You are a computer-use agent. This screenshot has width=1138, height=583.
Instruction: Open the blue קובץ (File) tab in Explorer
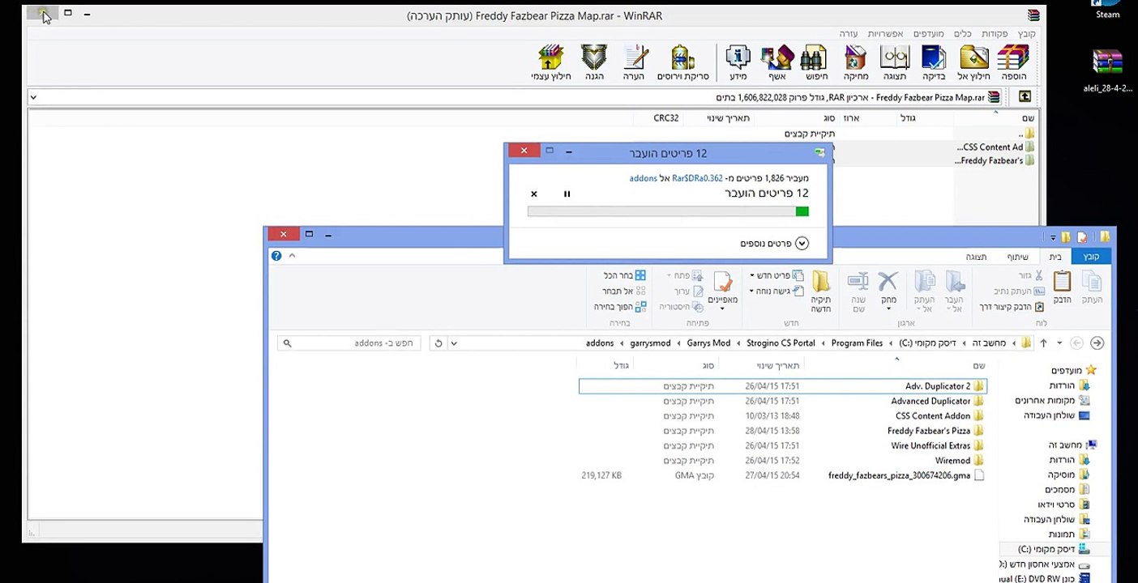point(1091,257)
